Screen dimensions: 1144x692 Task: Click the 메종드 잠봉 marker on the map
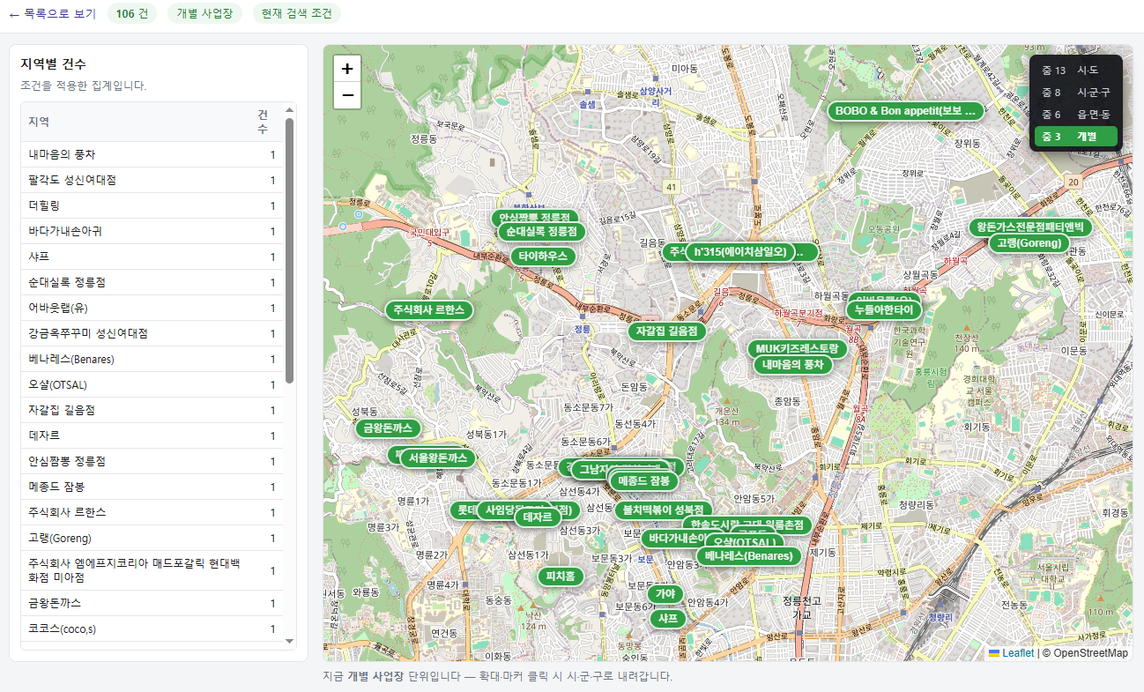(644, 481)
